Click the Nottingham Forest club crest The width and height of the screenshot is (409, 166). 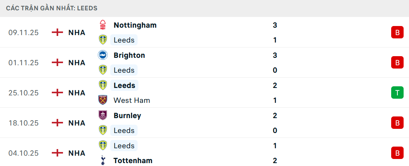click(103, 25)
